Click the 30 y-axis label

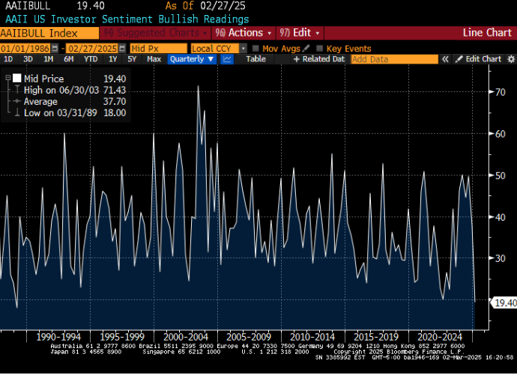(501, 258)
